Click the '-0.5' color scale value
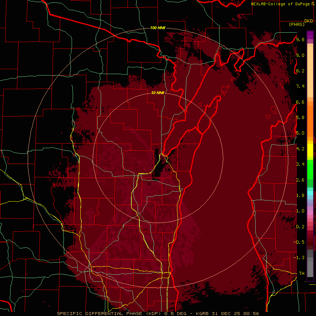The width and height of the screenshot is (316, 316). [x=299, y=242]
